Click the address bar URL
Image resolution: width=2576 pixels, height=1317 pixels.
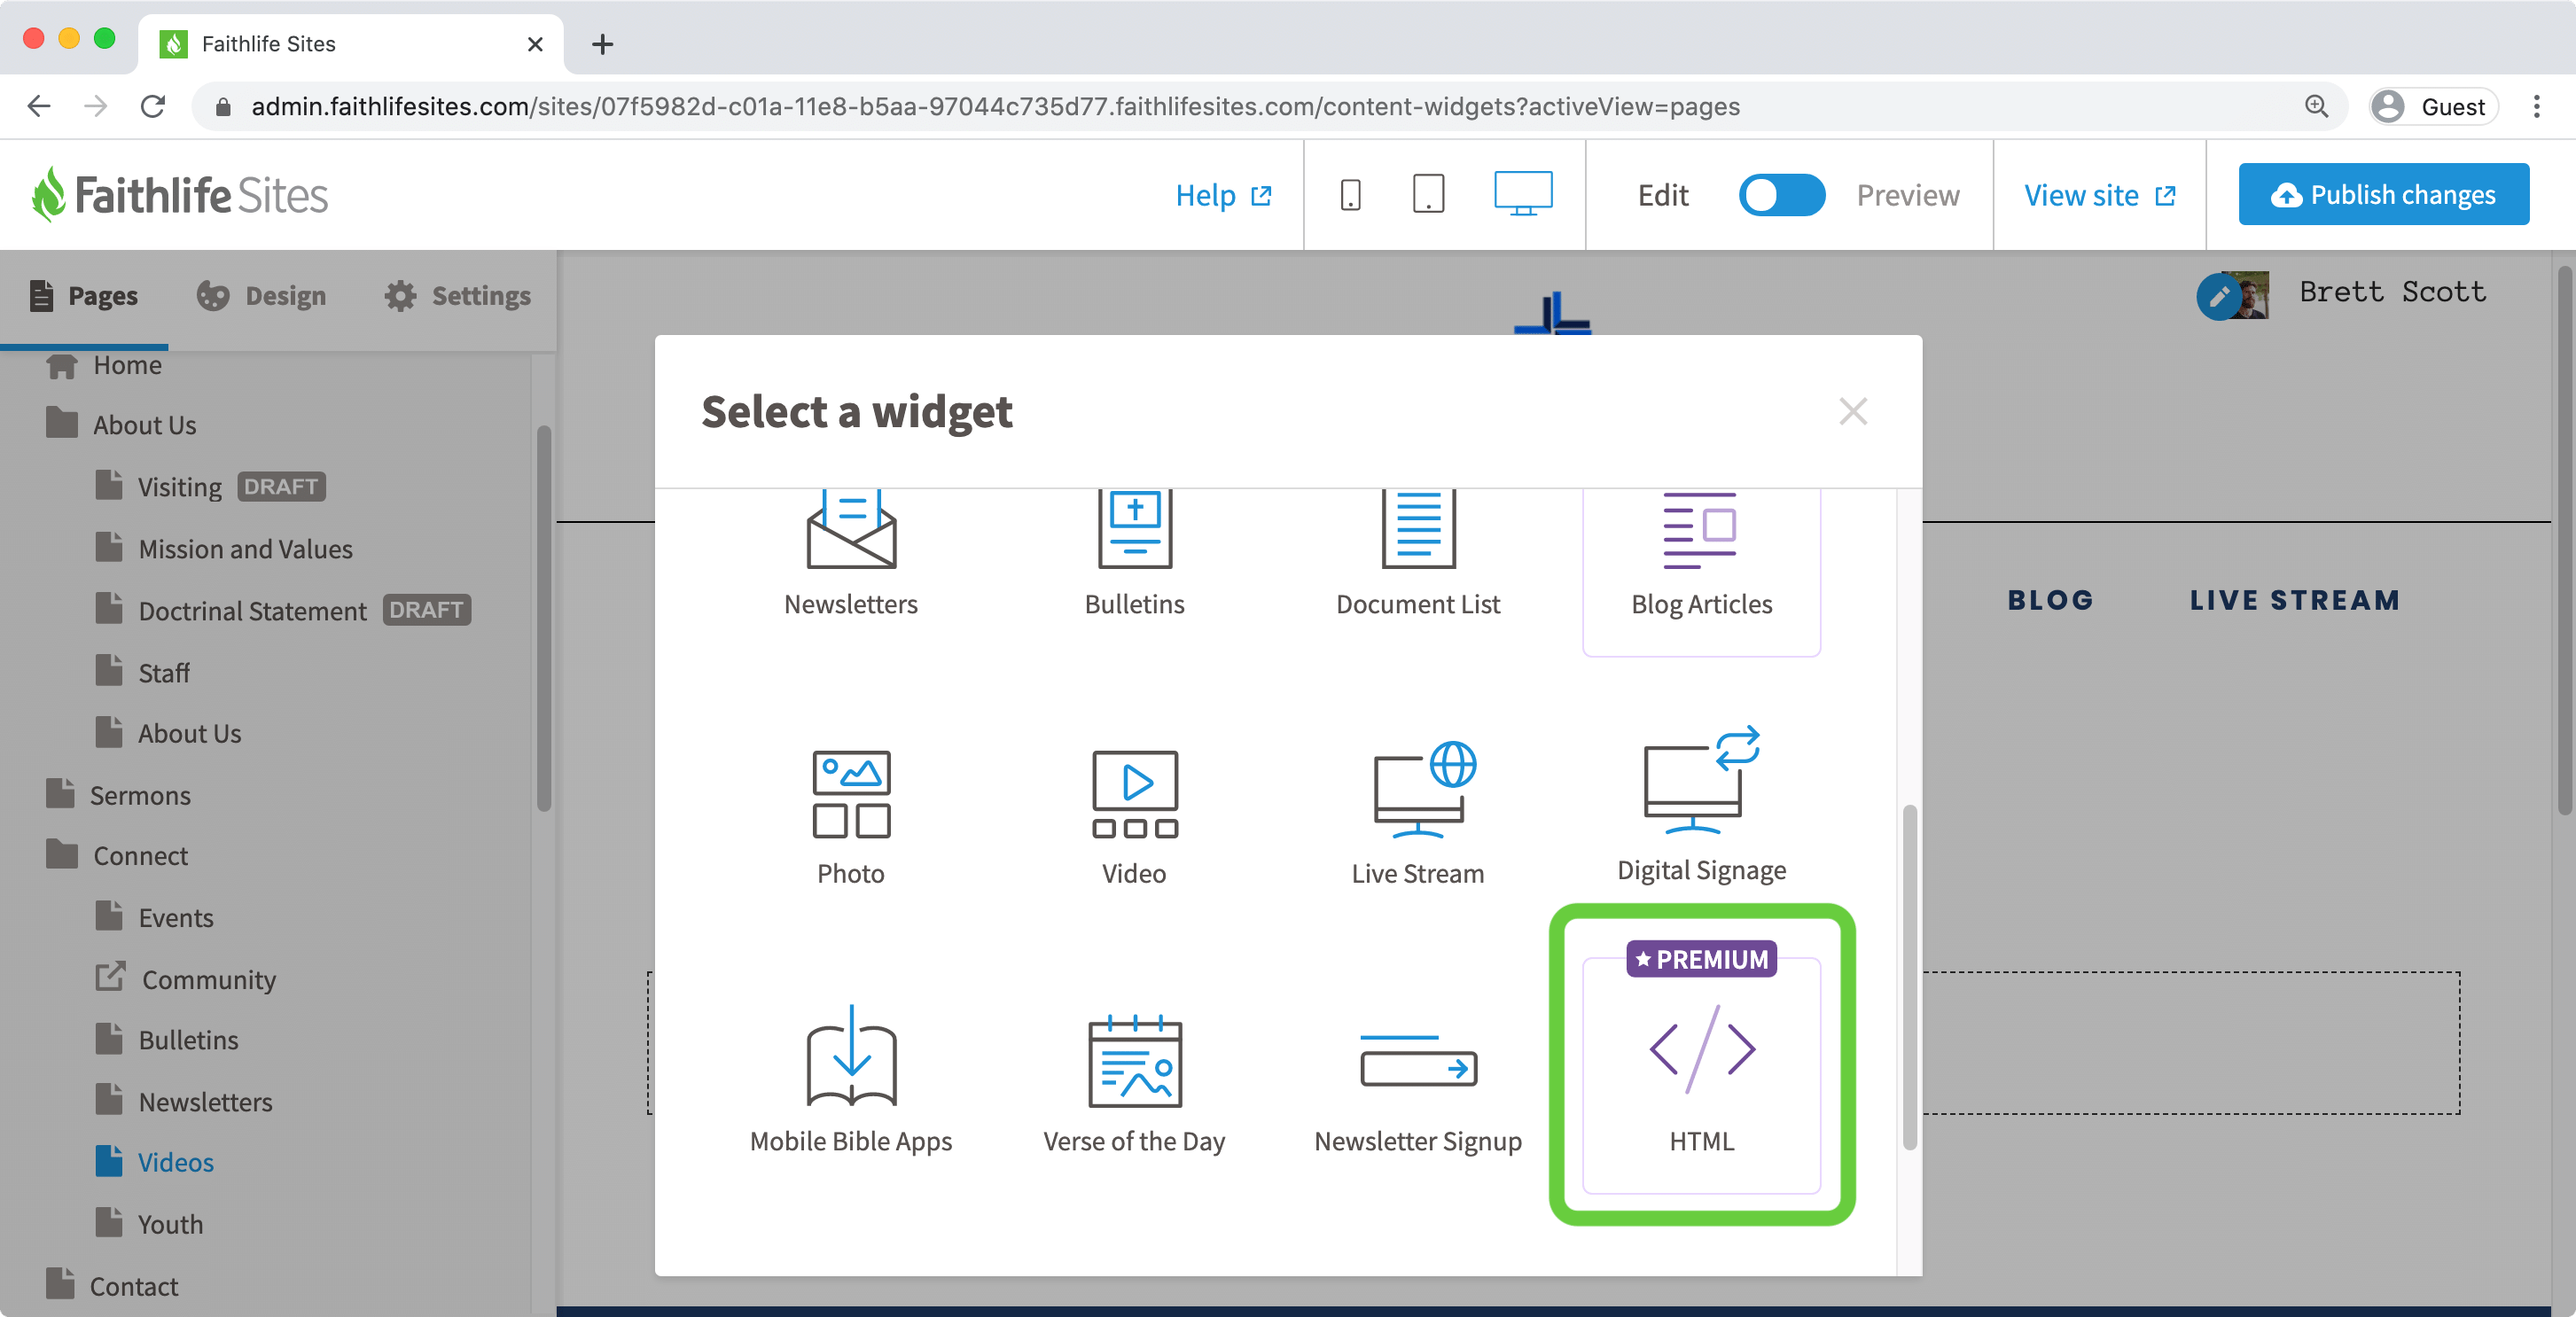tap(995, 106)
